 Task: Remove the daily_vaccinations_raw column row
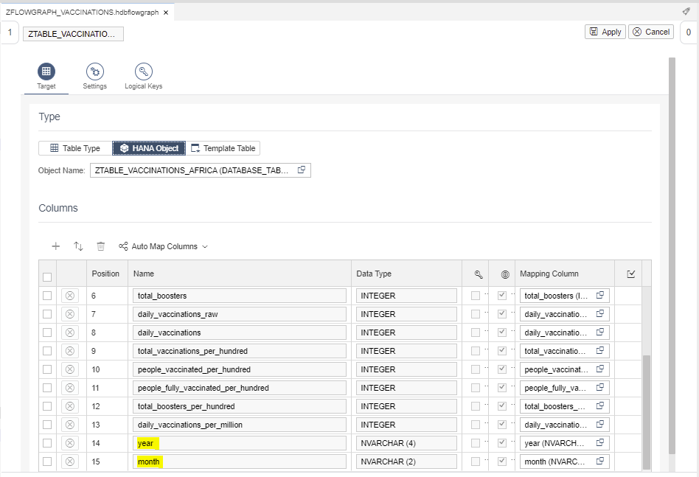(70, 314)
